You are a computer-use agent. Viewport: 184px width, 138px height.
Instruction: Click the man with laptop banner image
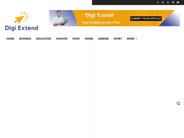tap(61, 18)
